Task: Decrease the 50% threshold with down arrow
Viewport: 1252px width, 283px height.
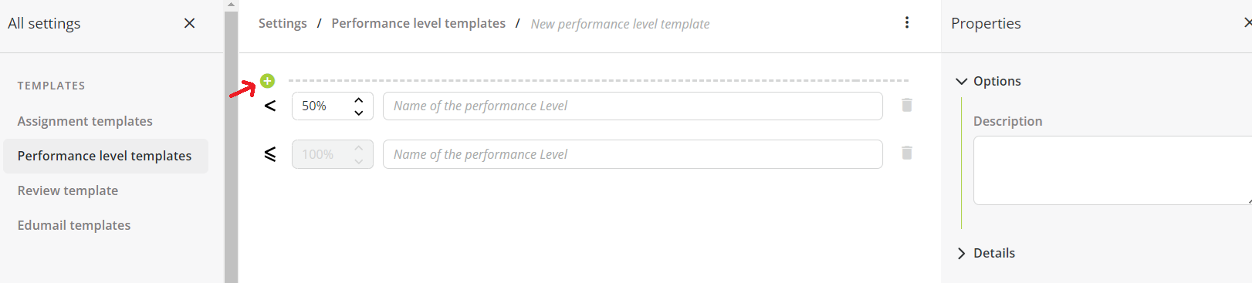Action: (359, 113)
